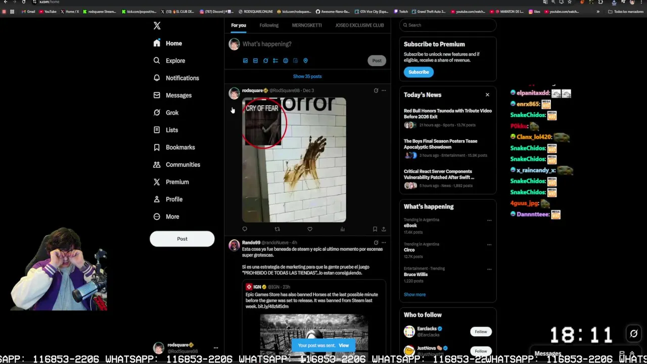Screen dimensions: 647x364
Task: Close the Today's News panel
Action: click(487, 95)
